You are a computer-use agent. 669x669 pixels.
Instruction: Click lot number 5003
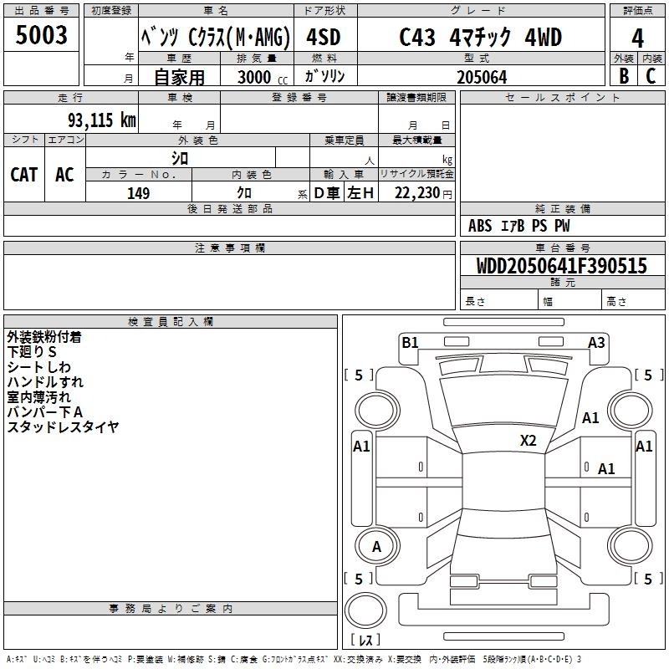coord(41,35)
